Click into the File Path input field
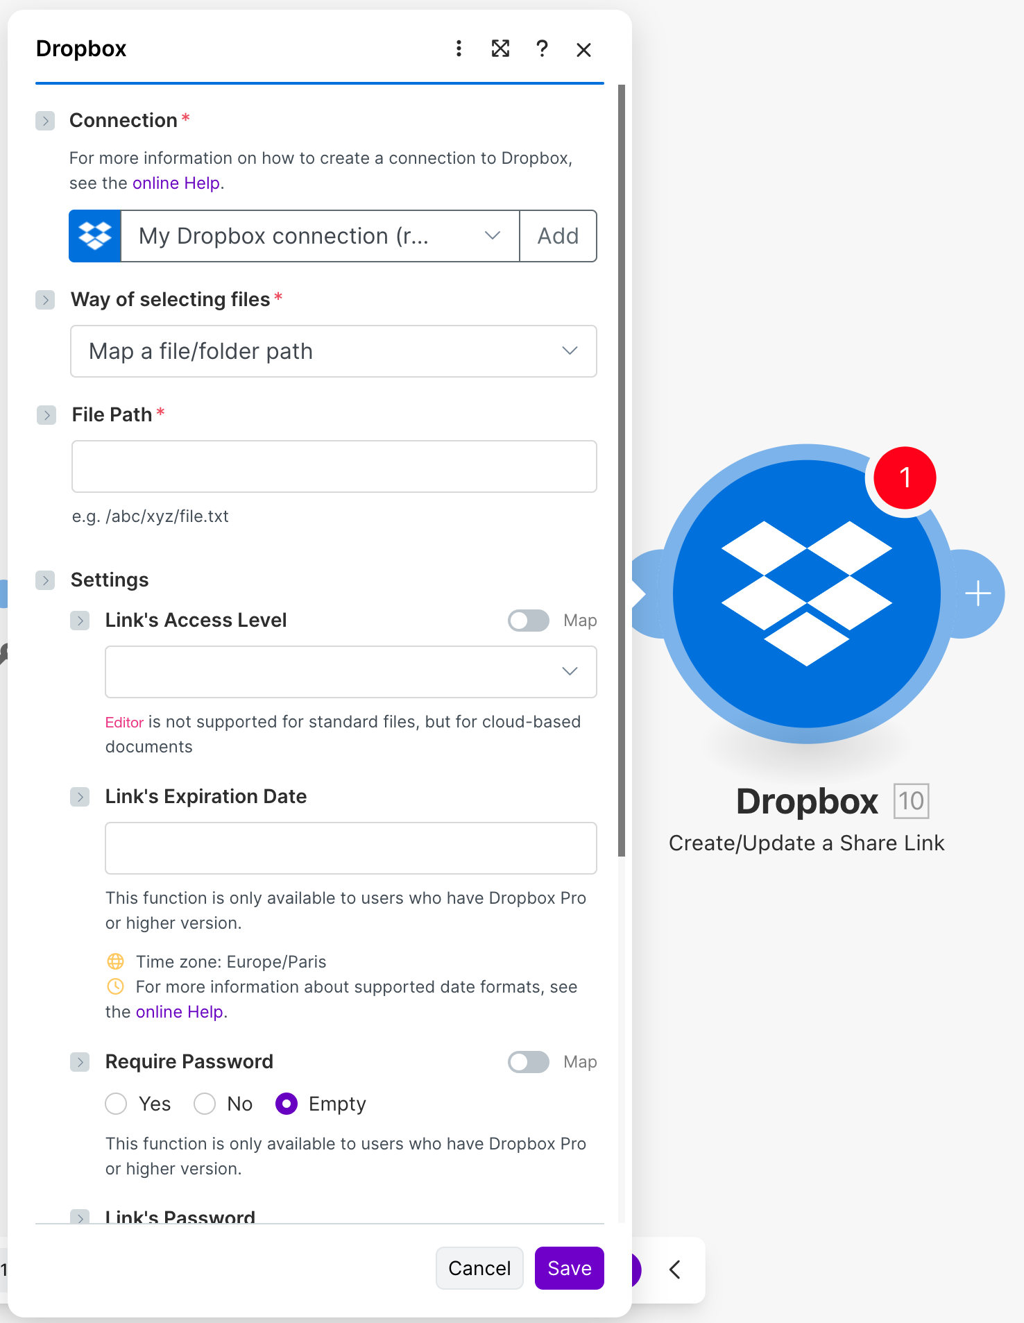 (x=334, y=466)
